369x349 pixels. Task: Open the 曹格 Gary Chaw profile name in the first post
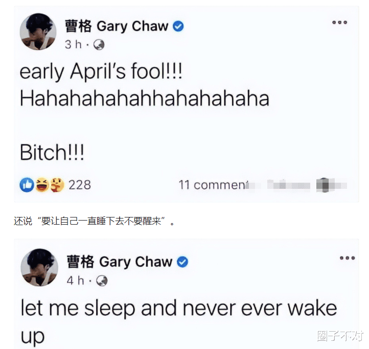click(117, 26)
